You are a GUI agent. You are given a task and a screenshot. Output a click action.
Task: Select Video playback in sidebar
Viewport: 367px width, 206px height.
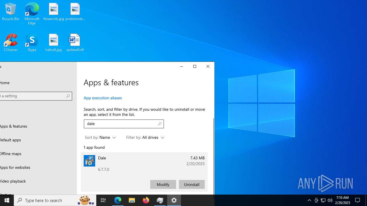[x=13, y=181]
